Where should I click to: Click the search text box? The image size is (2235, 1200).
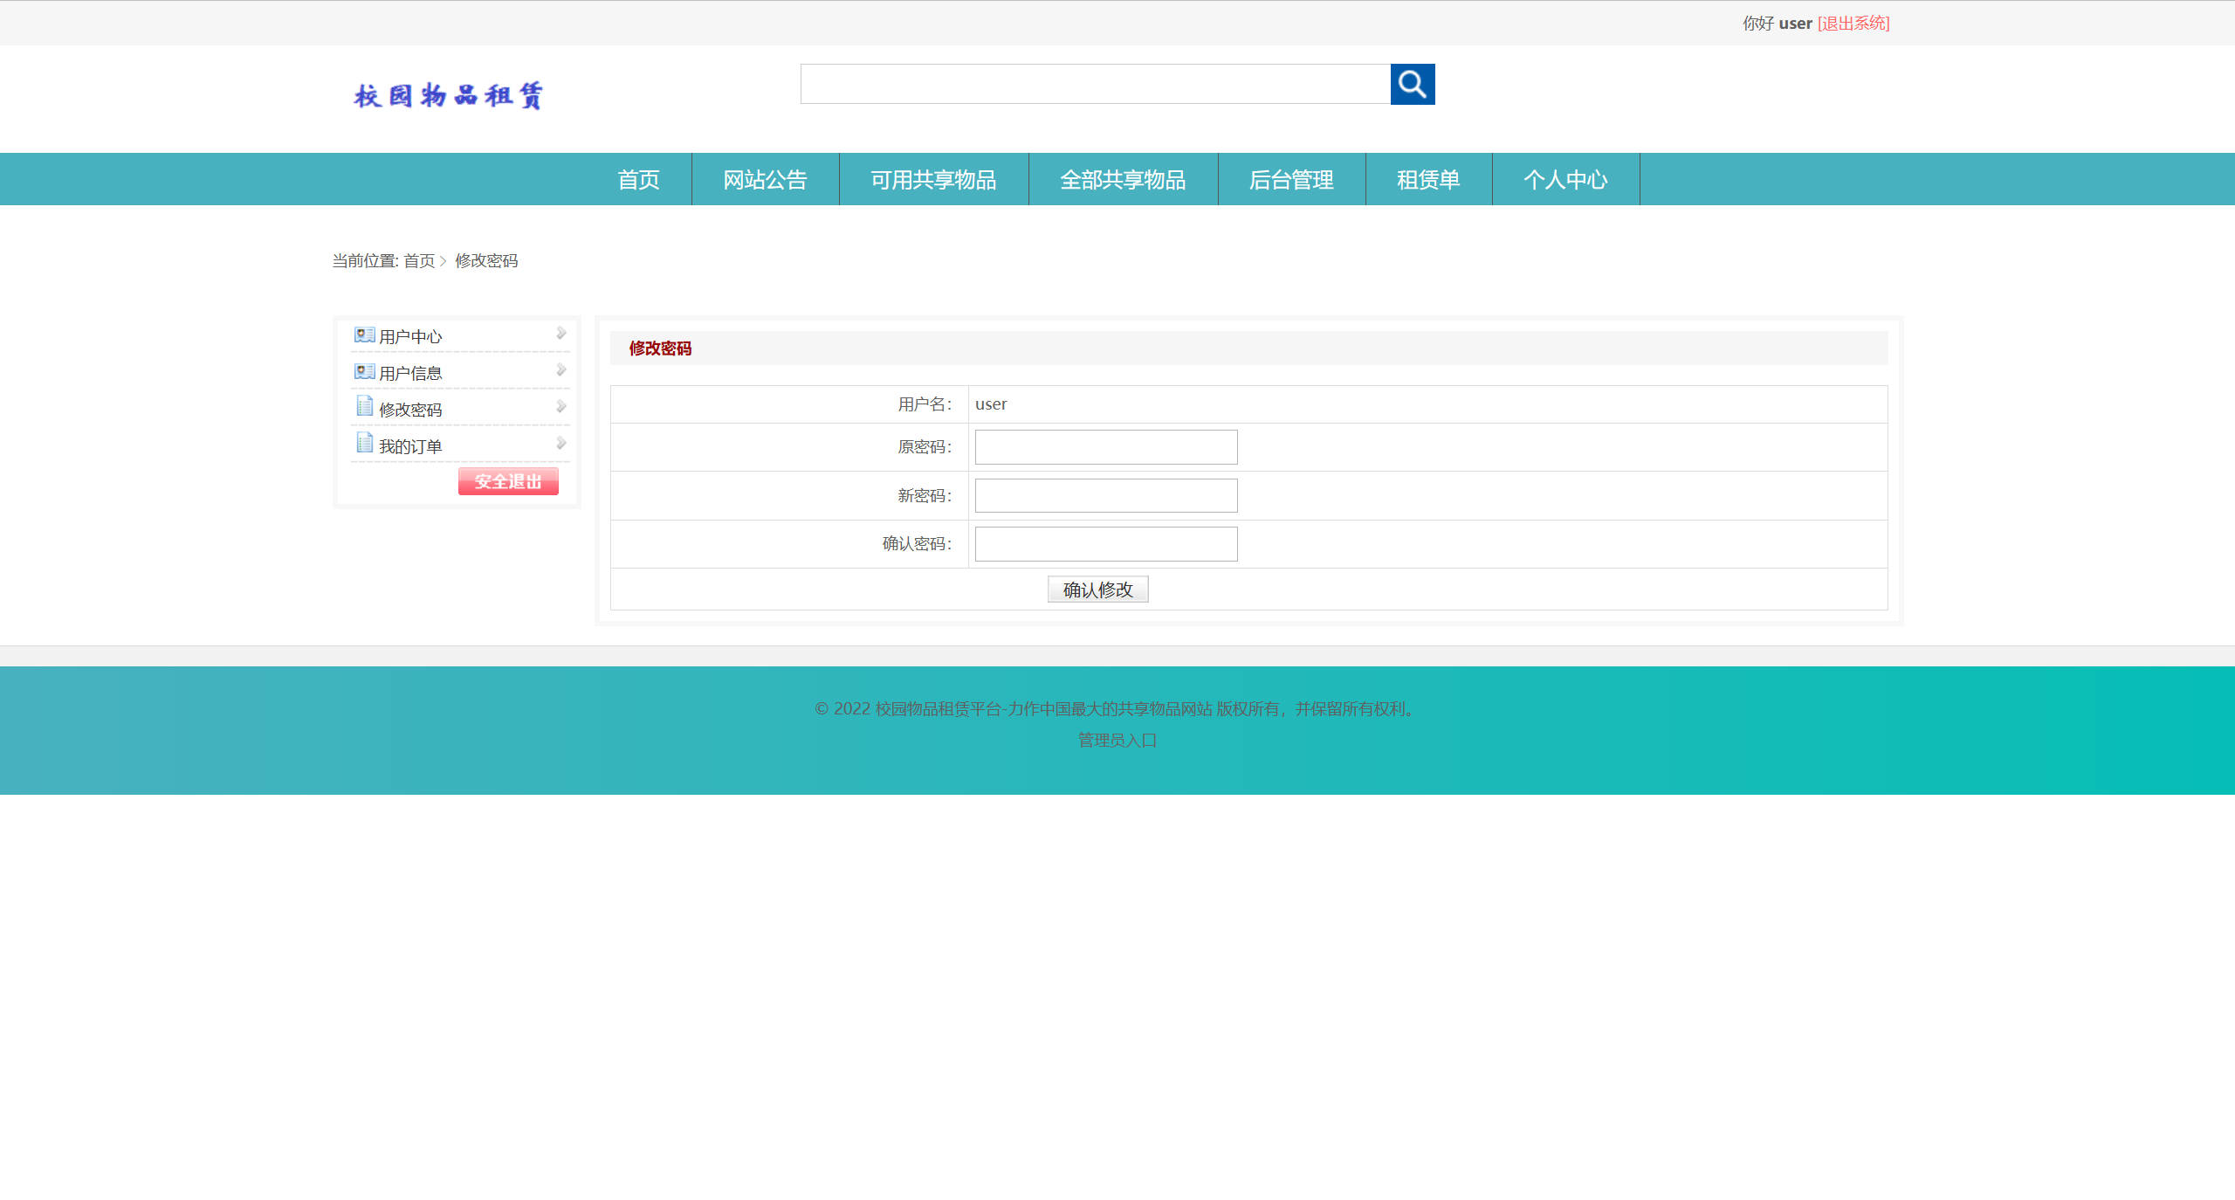1094,84
